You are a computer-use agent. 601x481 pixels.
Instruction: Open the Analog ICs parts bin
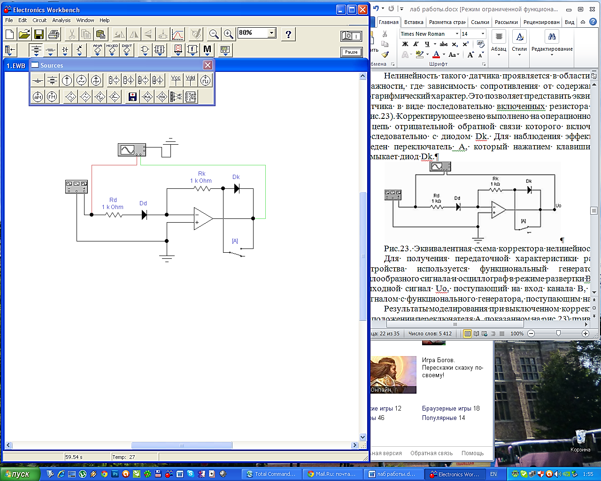tap(98, 50)
